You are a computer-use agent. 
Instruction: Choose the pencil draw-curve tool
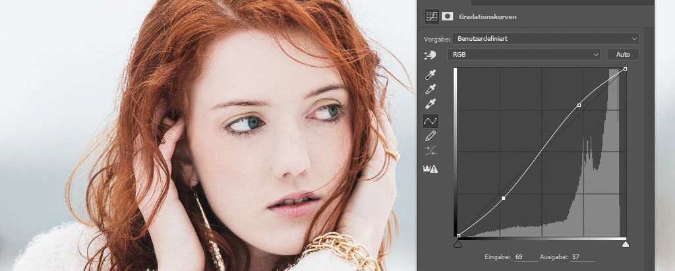click(x=430, y=136)
